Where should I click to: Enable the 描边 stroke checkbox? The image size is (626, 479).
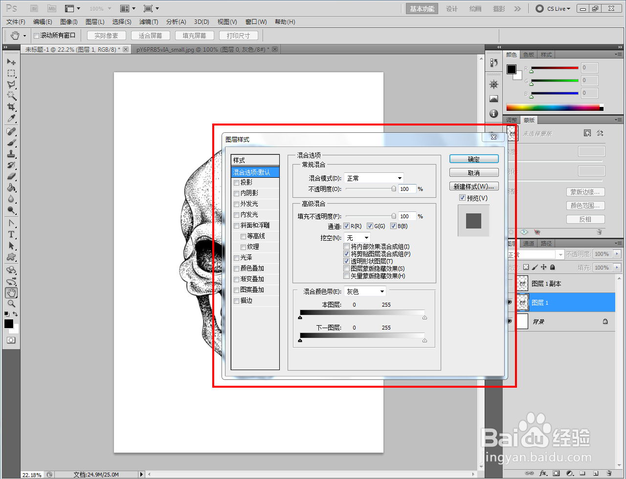[x=237, y=301]
